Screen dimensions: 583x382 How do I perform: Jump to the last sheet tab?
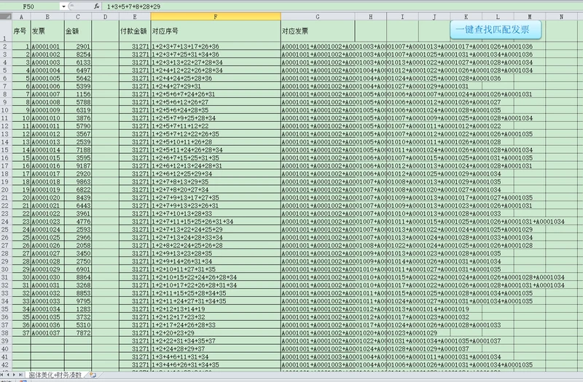20,375
